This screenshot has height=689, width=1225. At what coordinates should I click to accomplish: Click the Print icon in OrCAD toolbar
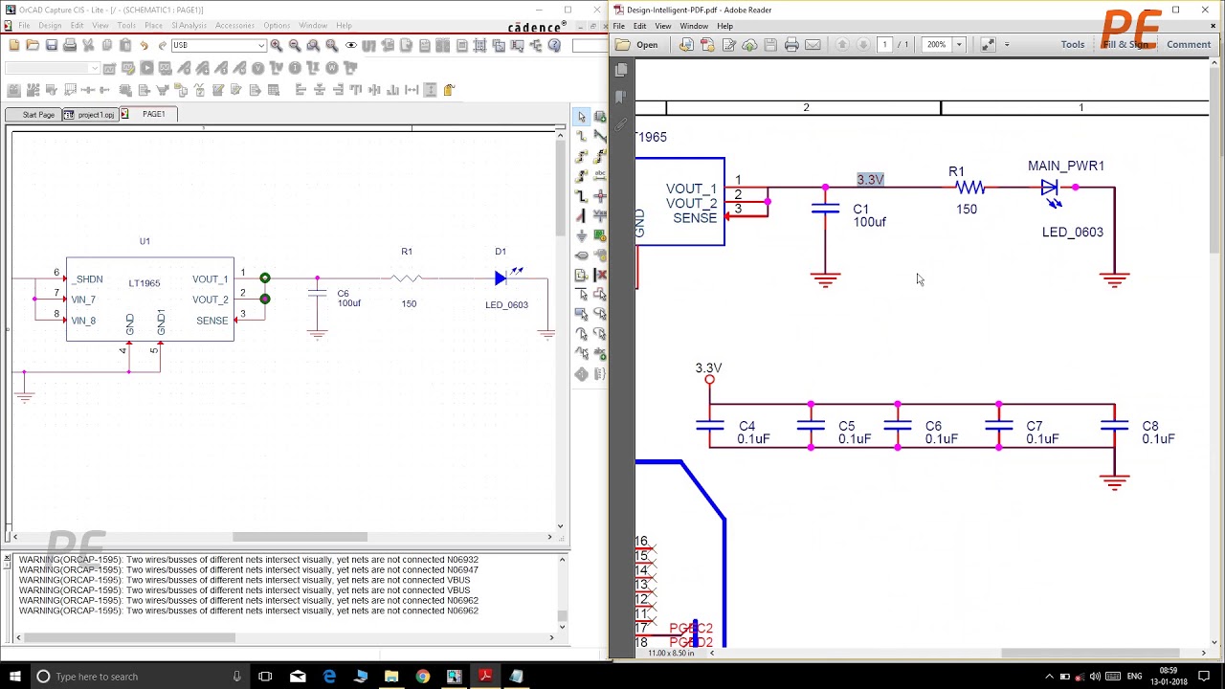click(x=70, y=45)
